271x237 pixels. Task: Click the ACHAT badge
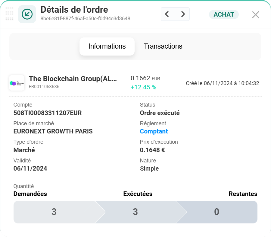[224, 14]
